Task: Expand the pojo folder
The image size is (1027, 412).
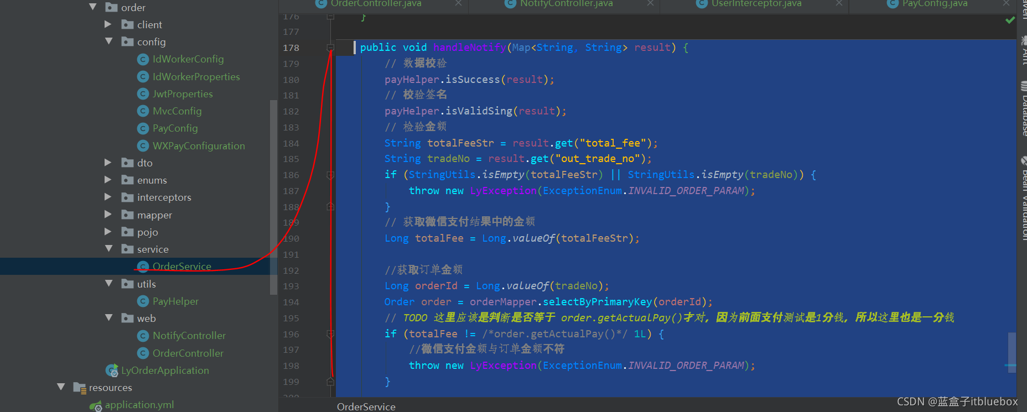Action: click(108, 232)
